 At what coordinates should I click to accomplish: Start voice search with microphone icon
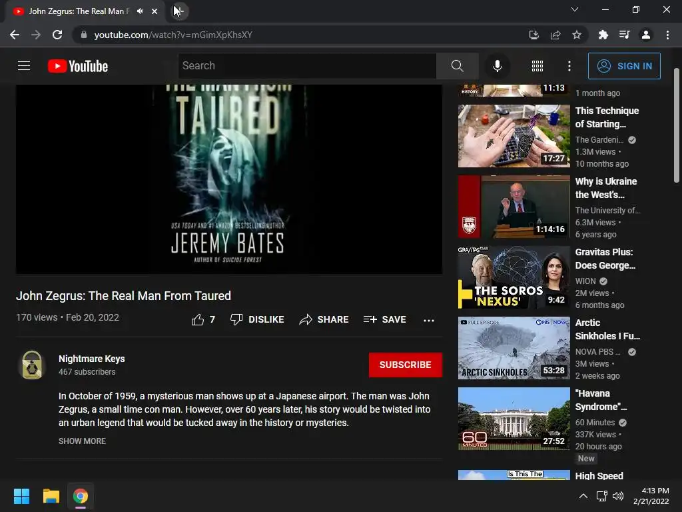coord(497,66)
